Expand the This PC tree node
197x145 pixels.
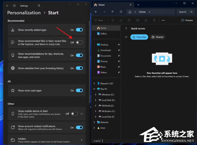point(95,89)
